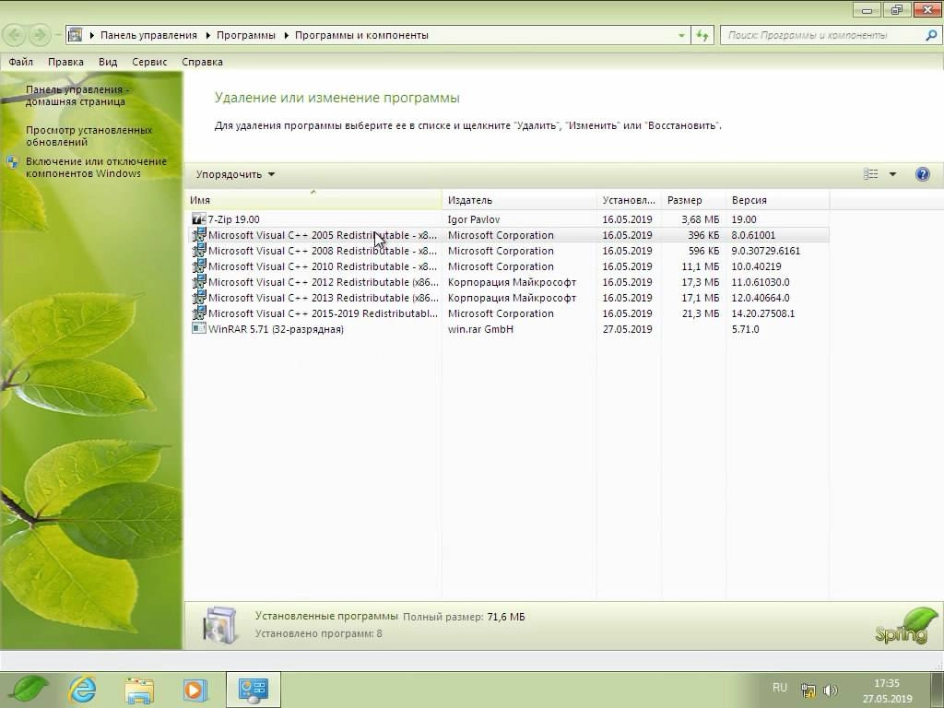The width and height of the screenshot is (944, 708).
Task: Click the Панель управления breadcrumb
Action: 148,36
